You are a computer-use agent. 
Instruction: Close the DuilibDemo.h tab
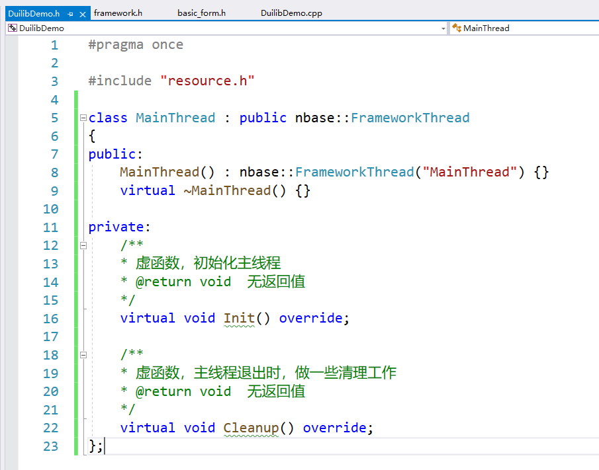[x=83, y=13]
